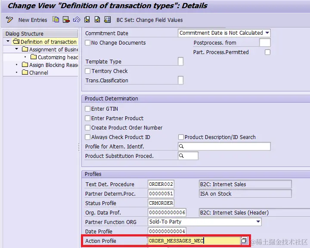Click B2C: Internet Sales (Header) description

234,212
